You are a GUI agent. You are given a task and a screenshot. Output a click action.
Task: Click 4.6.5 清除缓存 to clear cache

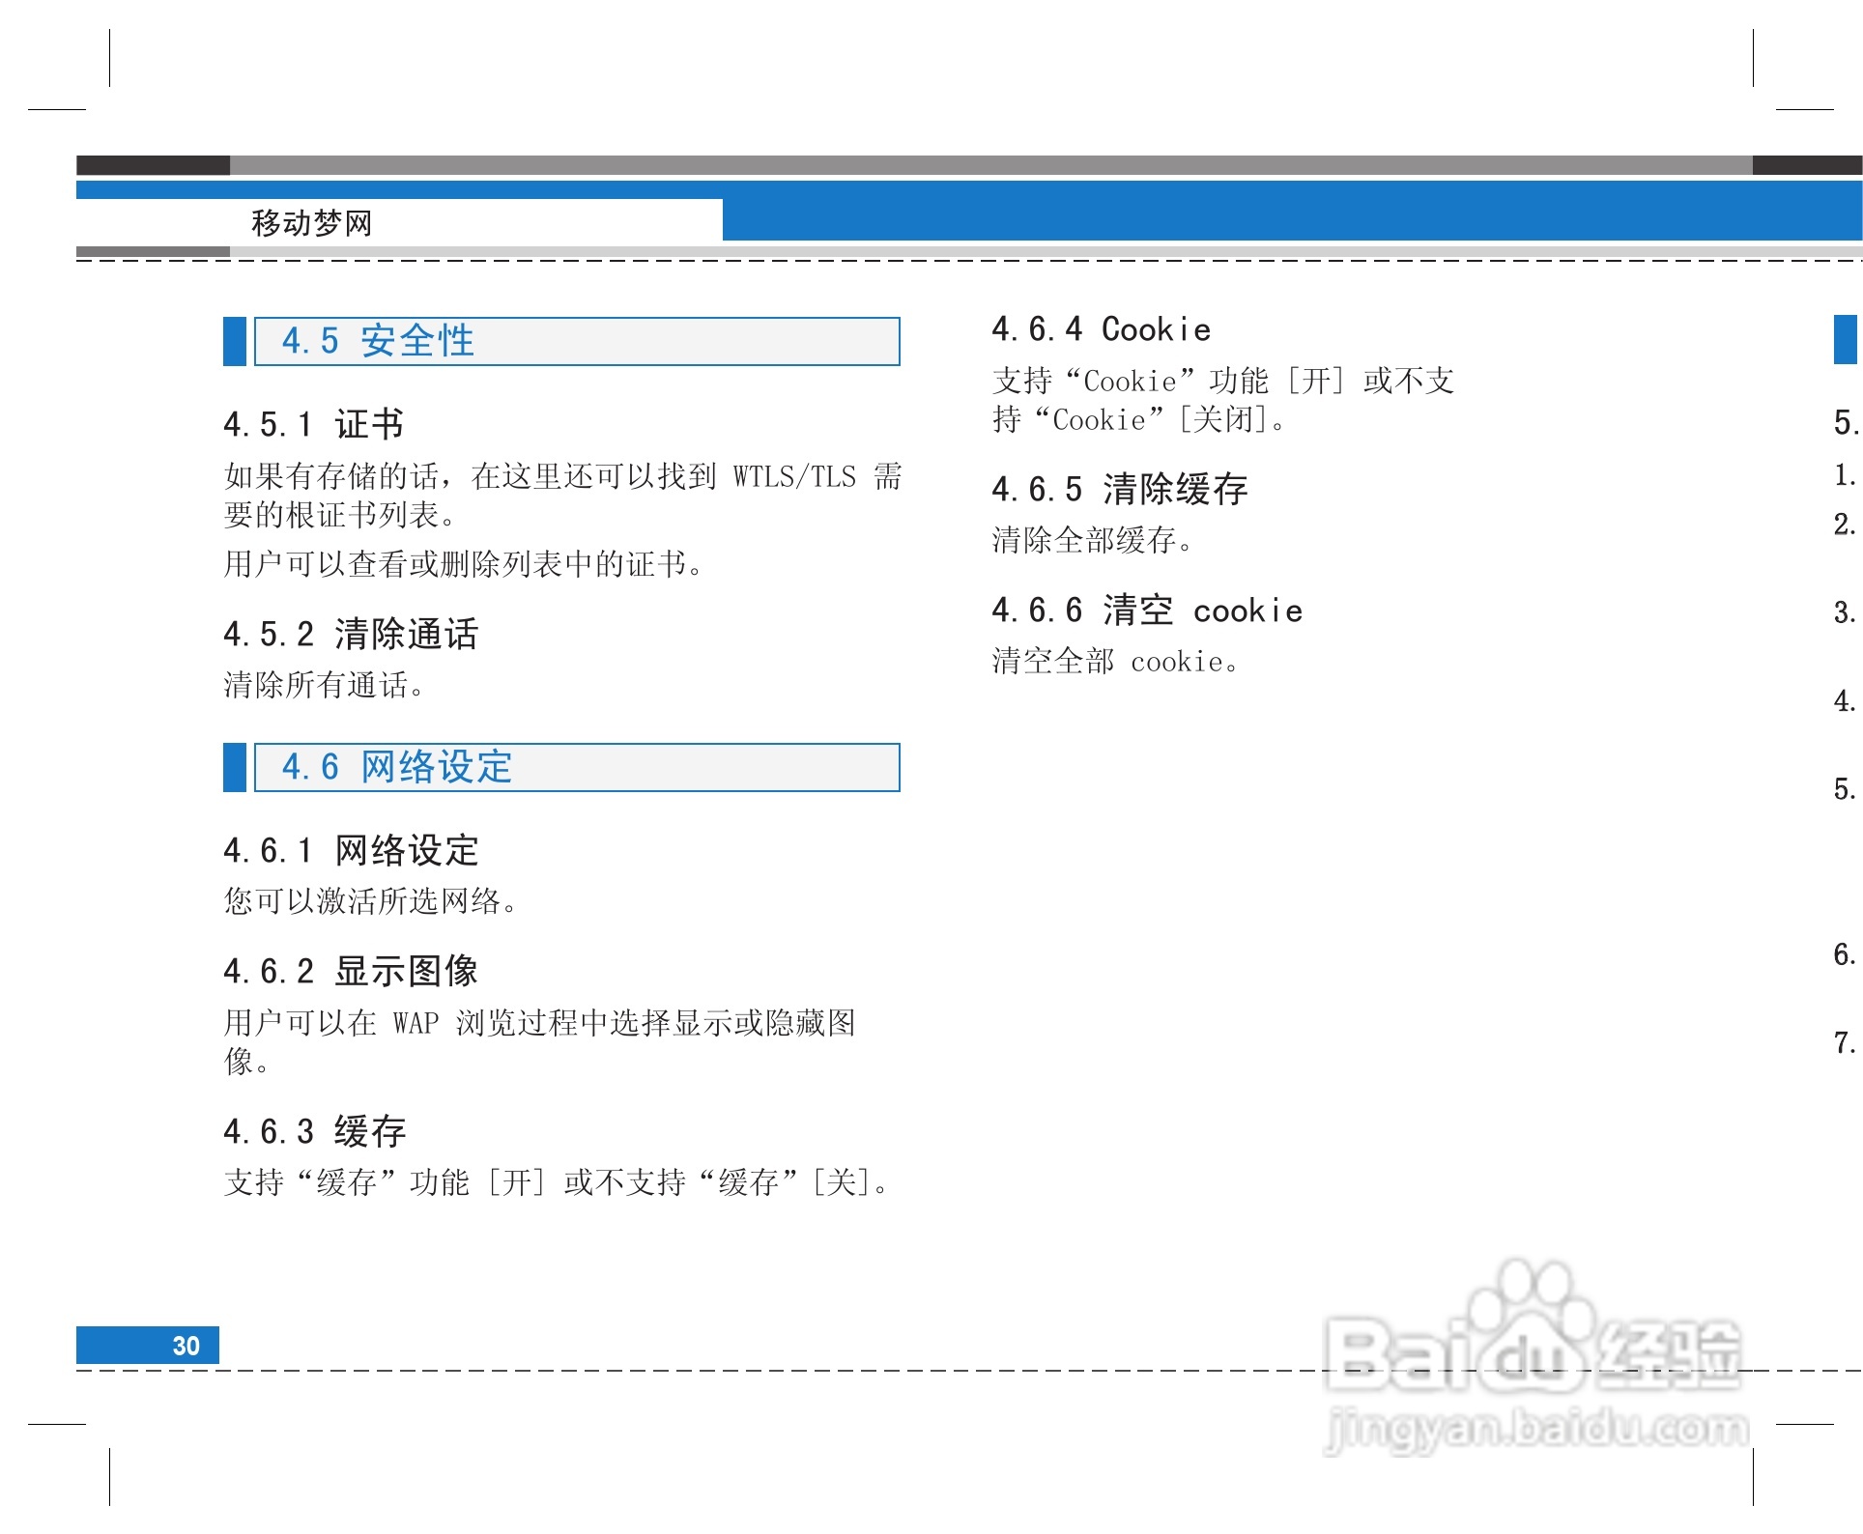click(1120, 491)
